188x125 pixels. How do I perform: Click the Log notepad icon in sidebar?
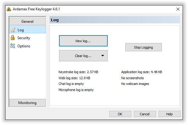point(13,30)
